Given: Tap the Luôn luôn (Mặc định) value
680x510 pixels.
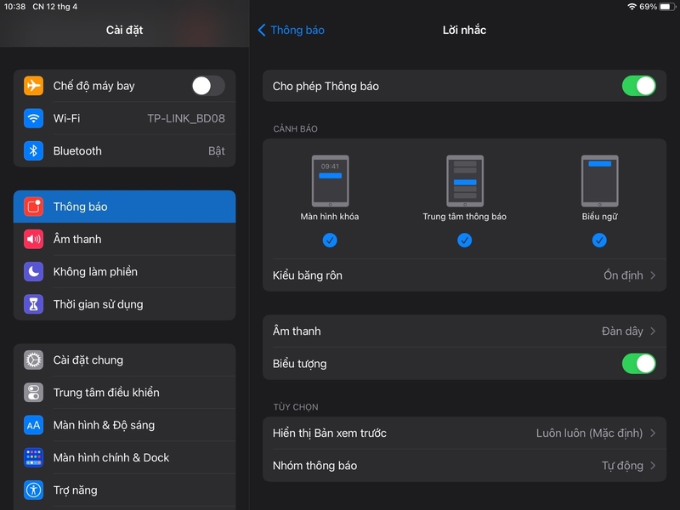Looking at the screenshot, I should coord(589,433).
